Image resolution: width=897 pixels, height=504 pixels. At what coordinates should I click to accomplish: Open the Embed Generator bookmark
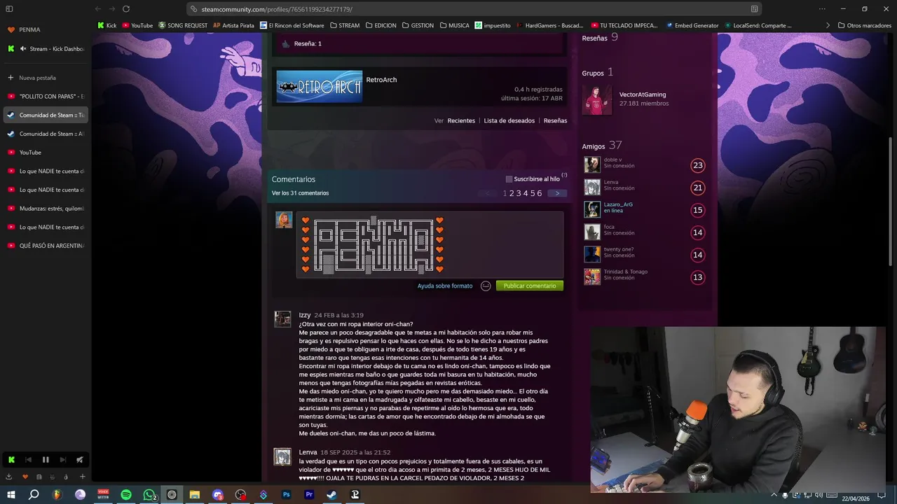(692, 25)
